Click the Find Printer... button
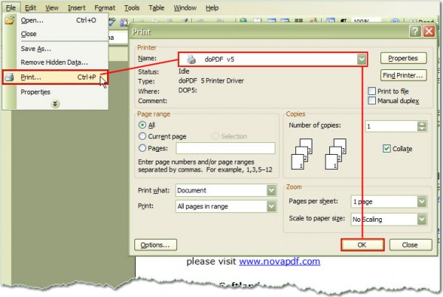The height and width of the screenshot is (297, 443). tap(403, 75)
